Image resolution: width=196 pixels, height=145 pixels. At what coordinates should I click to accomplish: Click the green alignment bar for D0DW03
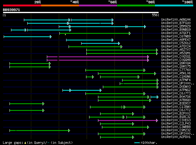point(131,87)
